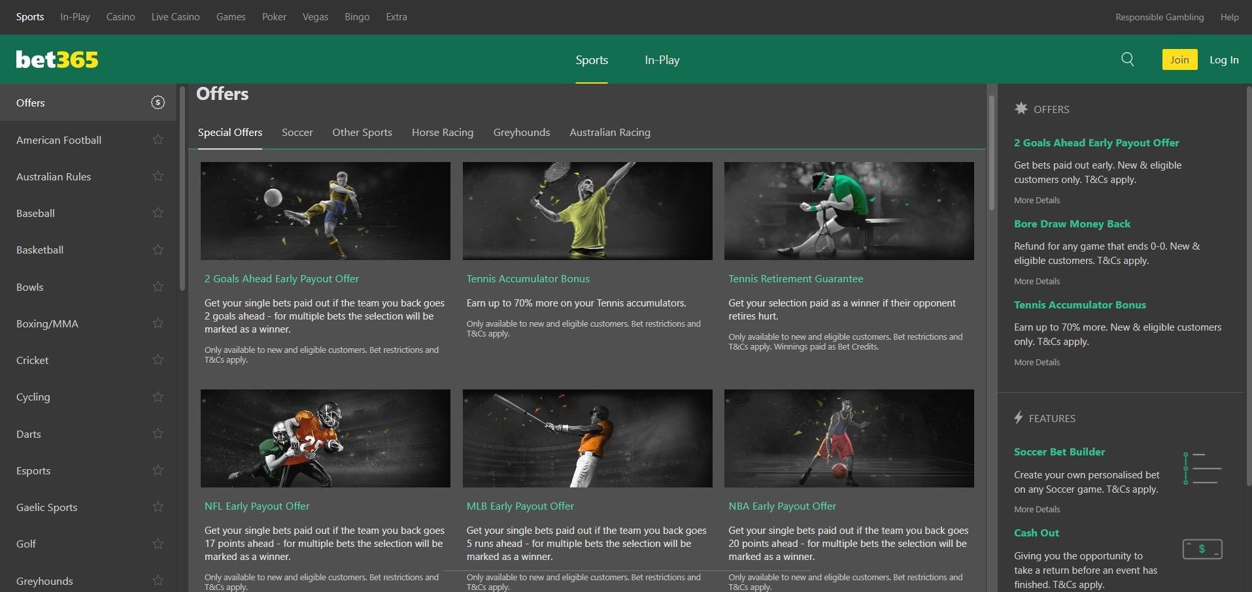Open Bore Draw Money Back in sidebar

coord(1072,223)
